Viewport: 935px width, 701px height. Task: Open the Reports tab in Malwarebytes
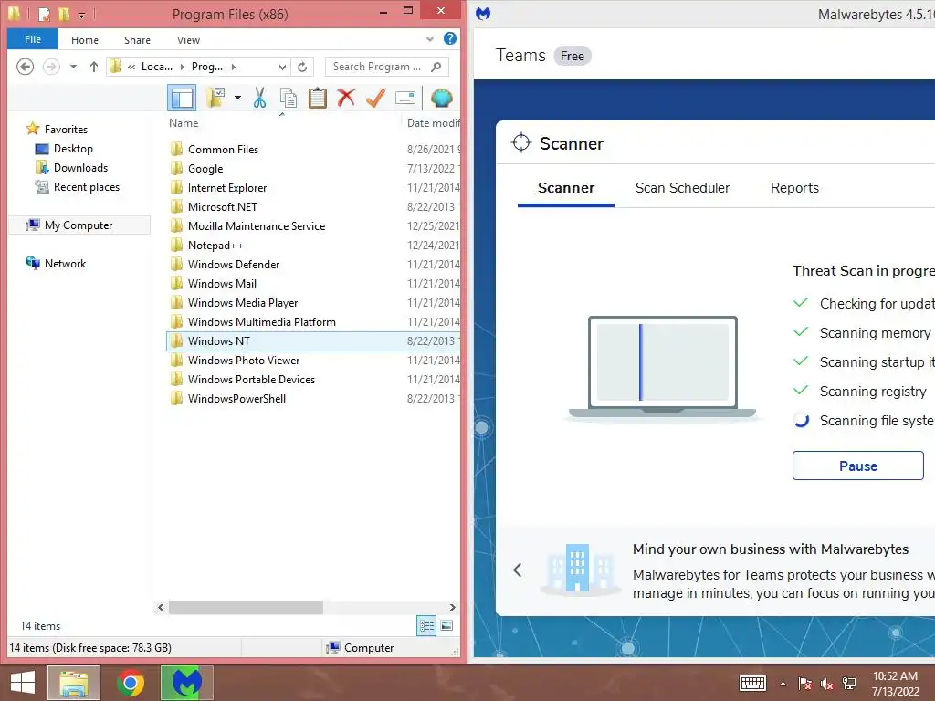[794, 188]
